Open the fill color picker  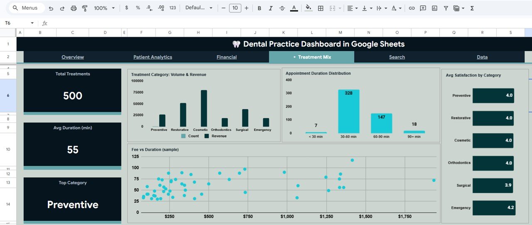coord(308,8)
